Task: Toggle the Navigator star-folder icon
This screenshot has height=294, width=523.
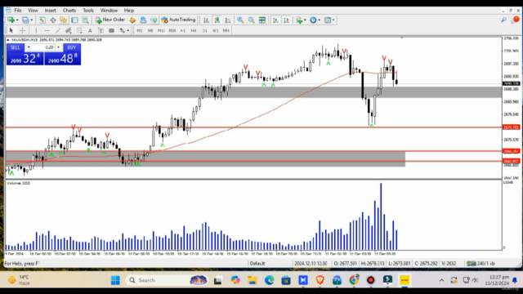Action: pyautogui.click(x=63, y=20)
